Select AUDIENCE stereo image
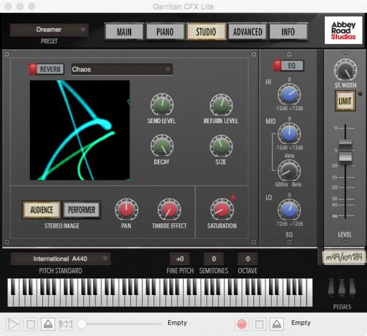This screenshot has height=336, width=367. [x=42, y=210]
